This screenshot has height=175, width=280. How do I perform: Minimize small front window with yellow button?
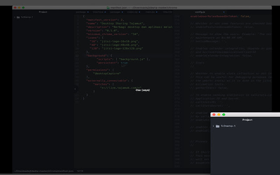pos(219,115)
